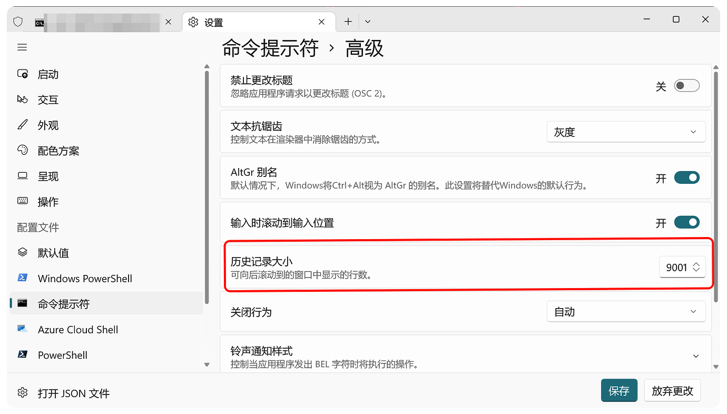Click the PowerShell profile icon
Image resolution: width=727 pixels, height=414 pixels.
23,354
